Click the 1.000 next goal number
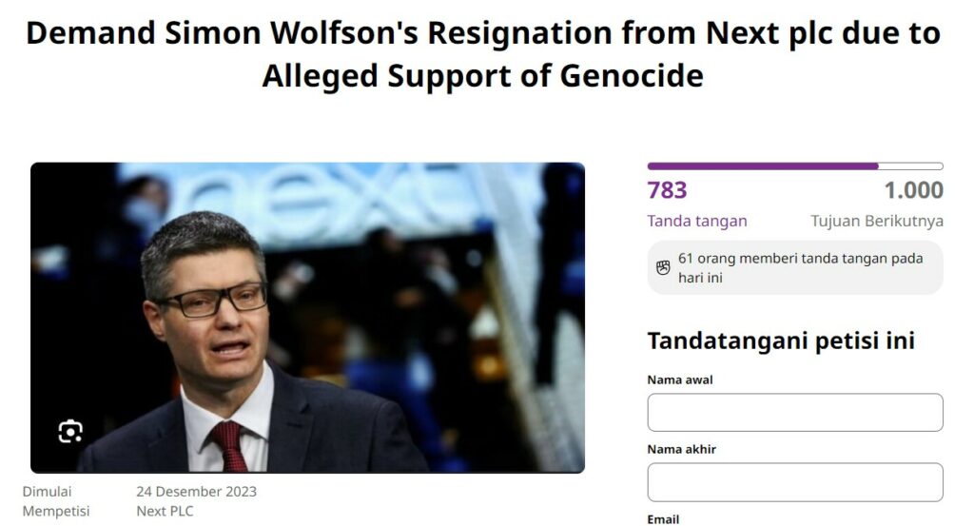The image size is (974, 526). 914,190
